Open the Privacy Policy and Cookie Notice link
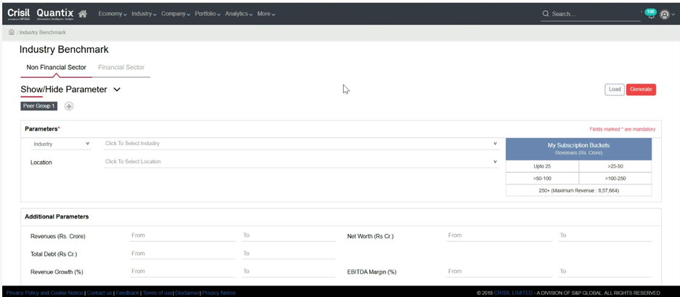 [44, 293]
